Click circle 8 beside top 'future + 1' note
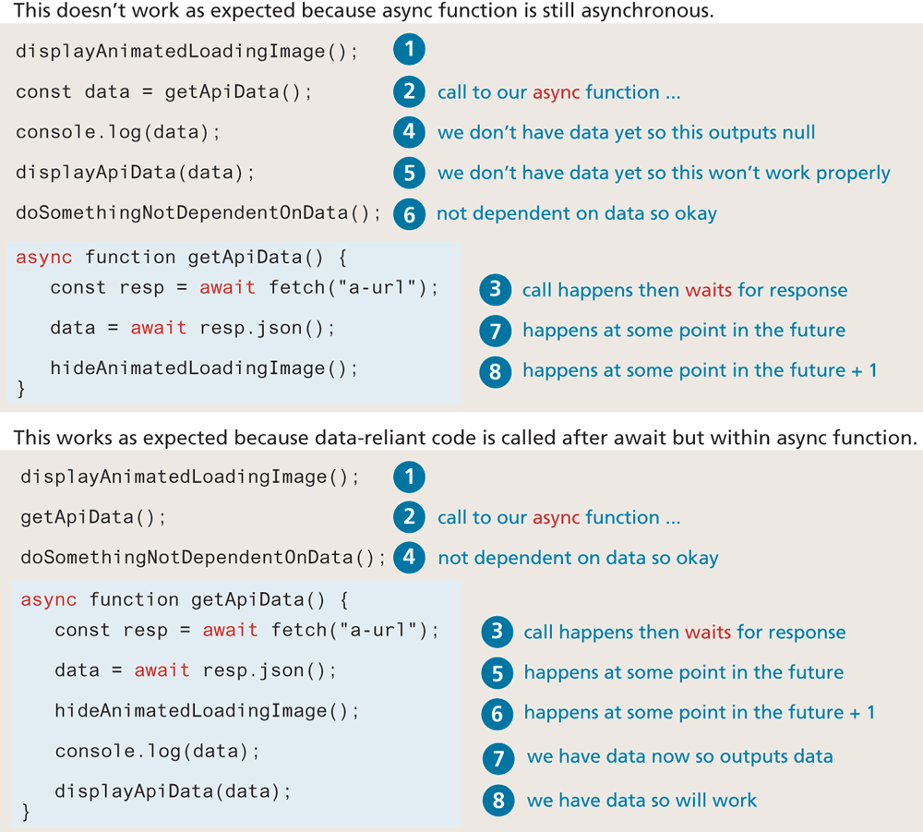 click(495, 370)
